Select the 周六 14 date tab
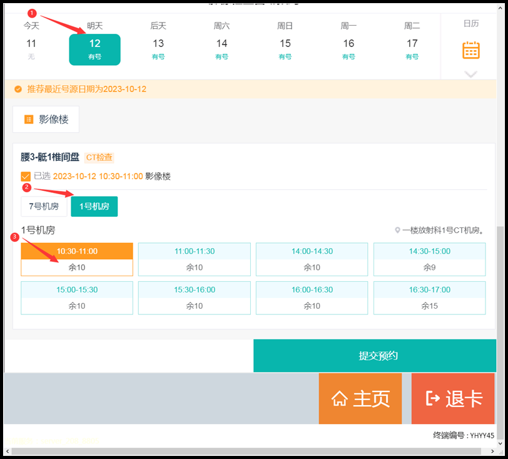Image resolution: width=508 pixels, height=459 pixels. pyautogui.click(x=221, y=41)
